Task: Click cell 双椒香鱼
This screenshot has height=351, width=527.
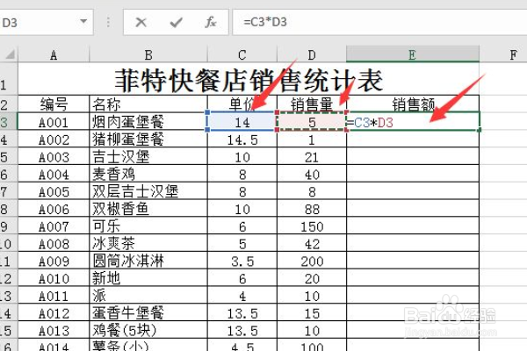Action: (x=148, y=209)
